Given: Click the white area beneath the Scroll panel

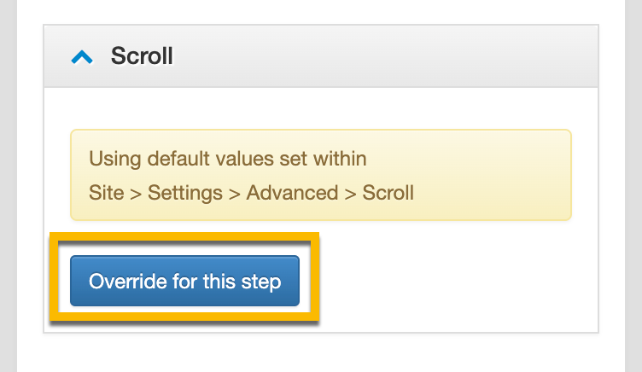Looking at the screenshot, I should (x=320, y=354).
